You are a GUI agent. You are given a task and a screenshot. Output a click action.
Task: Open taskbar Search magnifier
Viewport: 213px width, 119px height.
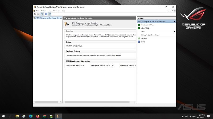pos(10,116)
